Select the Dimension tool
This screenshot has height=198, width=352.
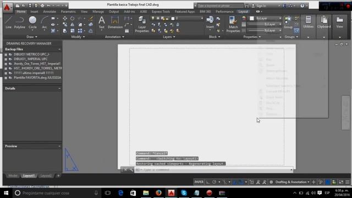(x=115, y=23)
